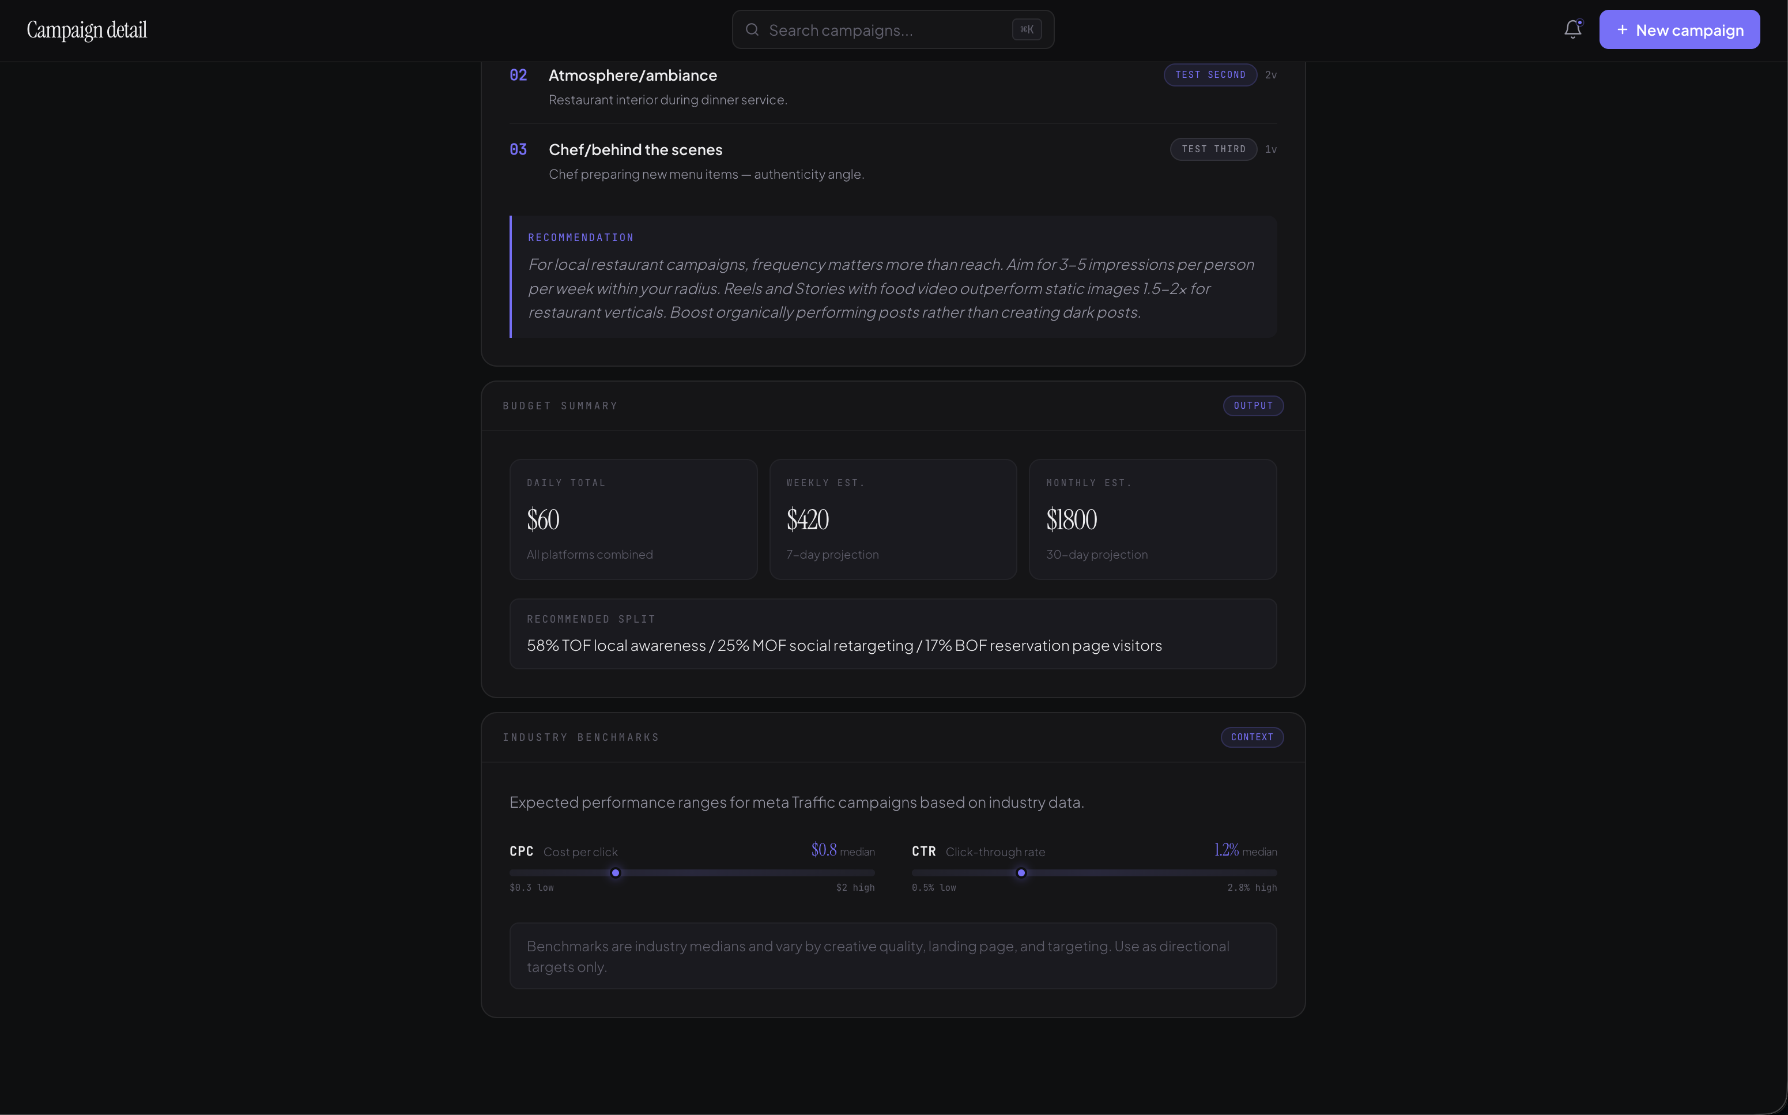
Task: Open the 1v version selector
Action: (1270, 149)
